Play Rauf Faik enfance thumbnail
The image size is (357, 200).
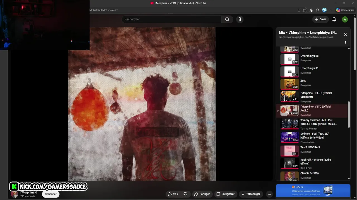(290, 163)
